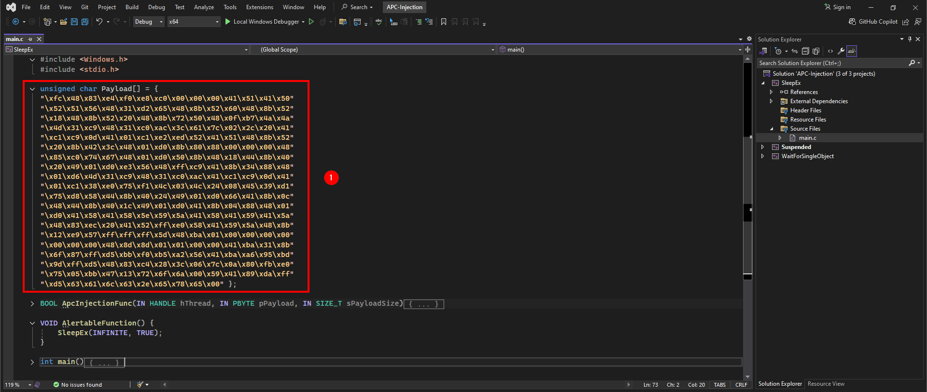This screenshot has width=927, height=392.
Task: Toggle a bookmark with the toolbar bookmark icon
Action: pyautogui.click(x=444, y=22)
